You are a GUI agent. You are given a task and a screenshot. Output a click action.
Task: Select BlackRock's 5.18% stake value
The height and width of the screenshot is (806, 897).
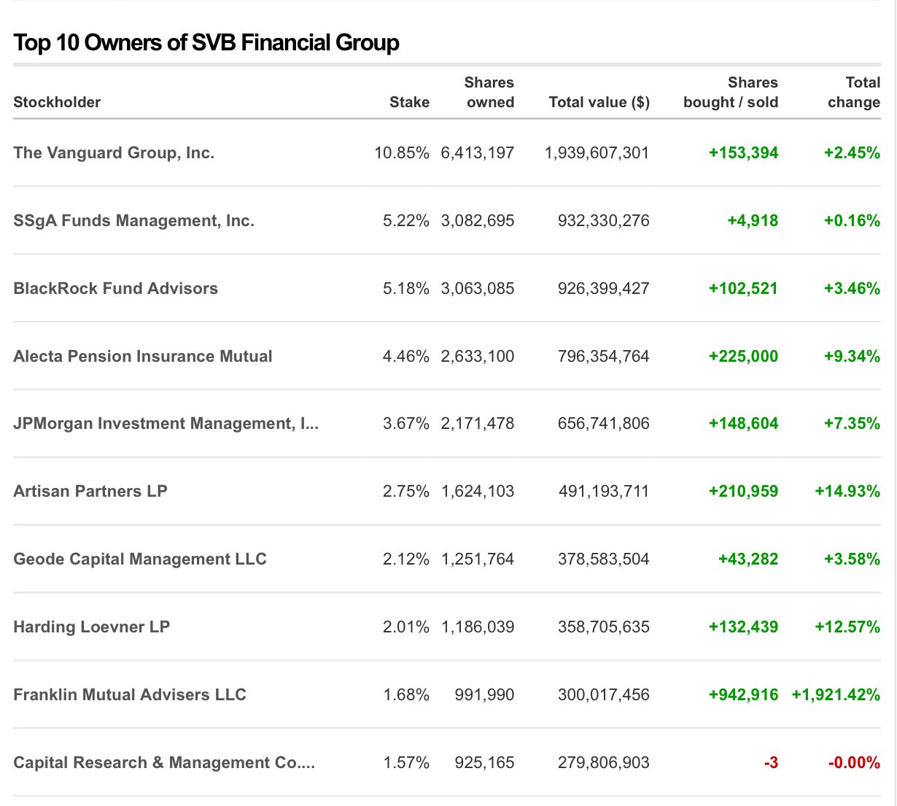pyautogui.click(x=406, y=289)
